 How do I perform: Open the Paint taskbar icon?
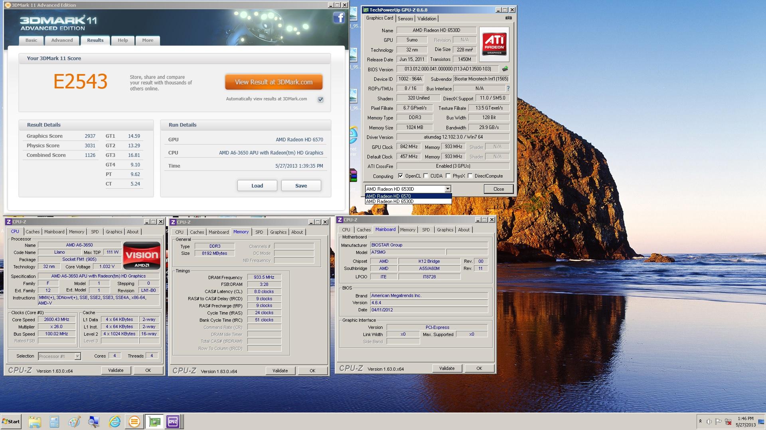tap(74, 422)
